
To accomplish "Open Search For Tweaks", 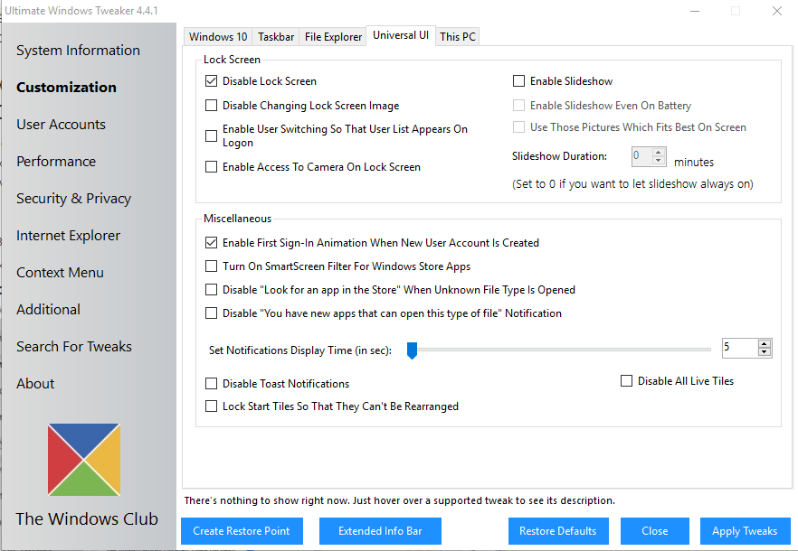I will (x=74, y=347).
